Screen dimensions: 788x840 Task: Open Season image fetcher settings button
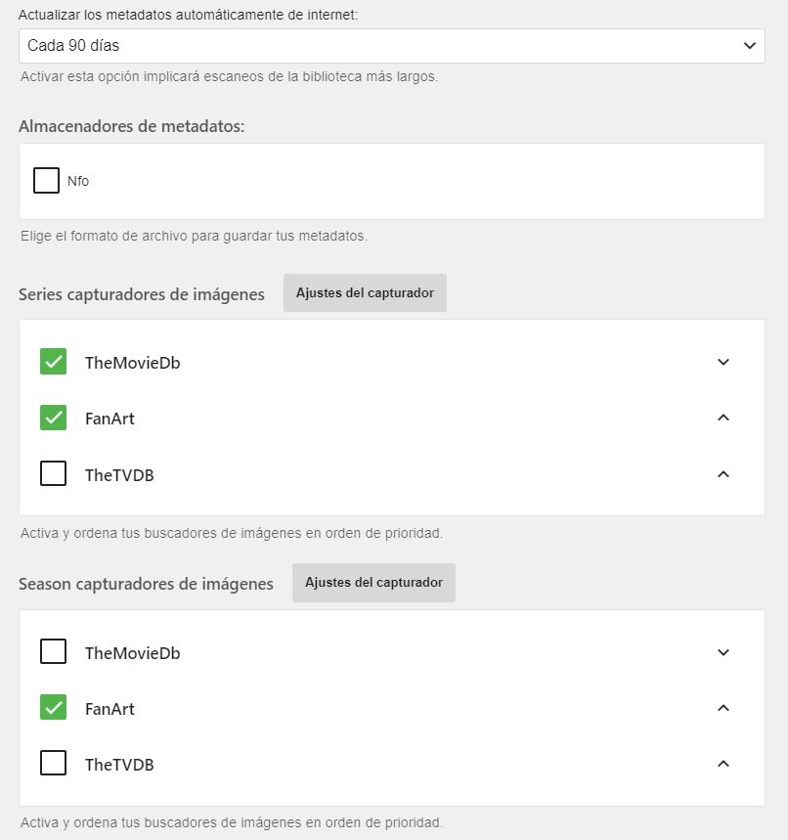(373, 583)
